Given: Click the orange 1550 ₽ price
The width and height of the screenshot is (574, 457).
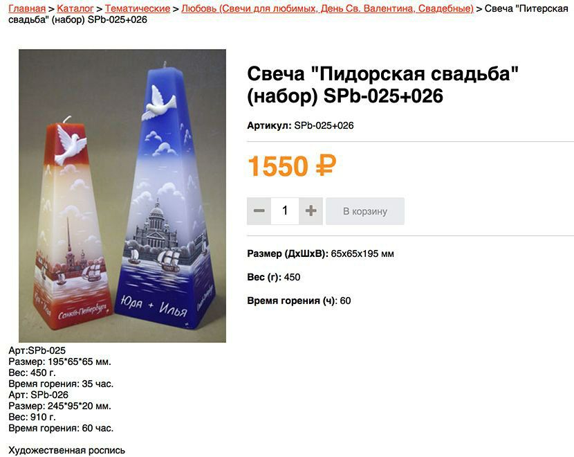Looking at the screenshot, I should click(292, 166).
